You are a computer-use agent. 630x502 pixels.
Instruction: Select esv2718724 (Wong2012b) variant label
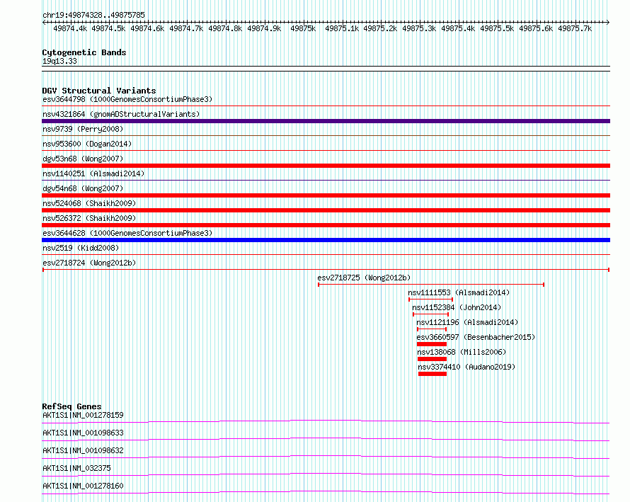tap(89, 263)
